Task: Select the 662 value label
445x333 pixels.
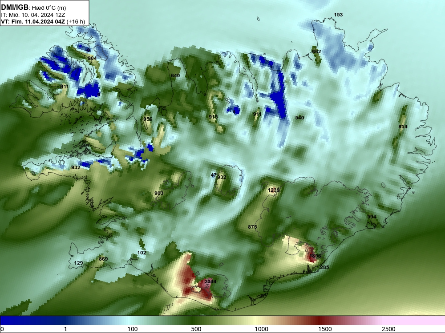Action: click(316, 52)
